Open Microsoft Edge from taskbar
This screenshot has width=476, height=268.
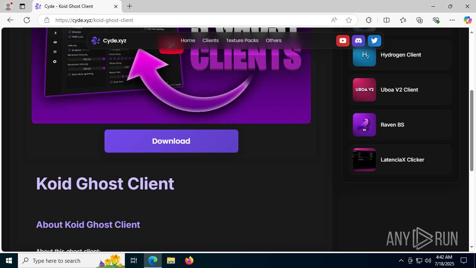153,261
